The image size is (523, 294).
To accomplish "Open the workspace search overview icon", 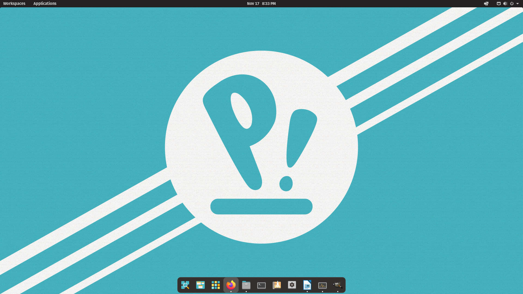I will point(186,285).
